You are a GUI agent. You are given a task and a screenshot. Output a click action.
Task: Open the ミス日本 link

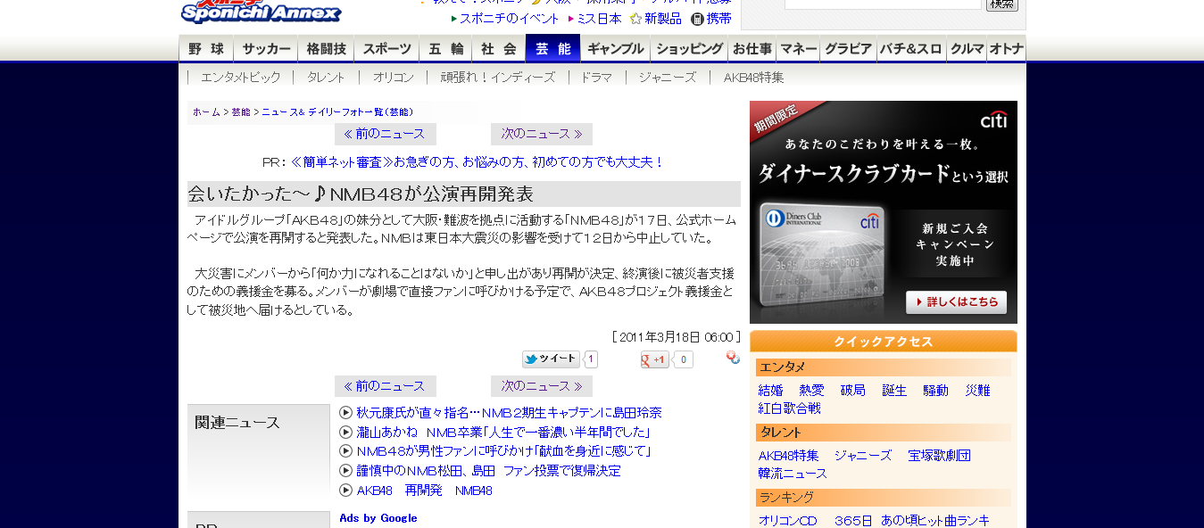pos(600,19)
